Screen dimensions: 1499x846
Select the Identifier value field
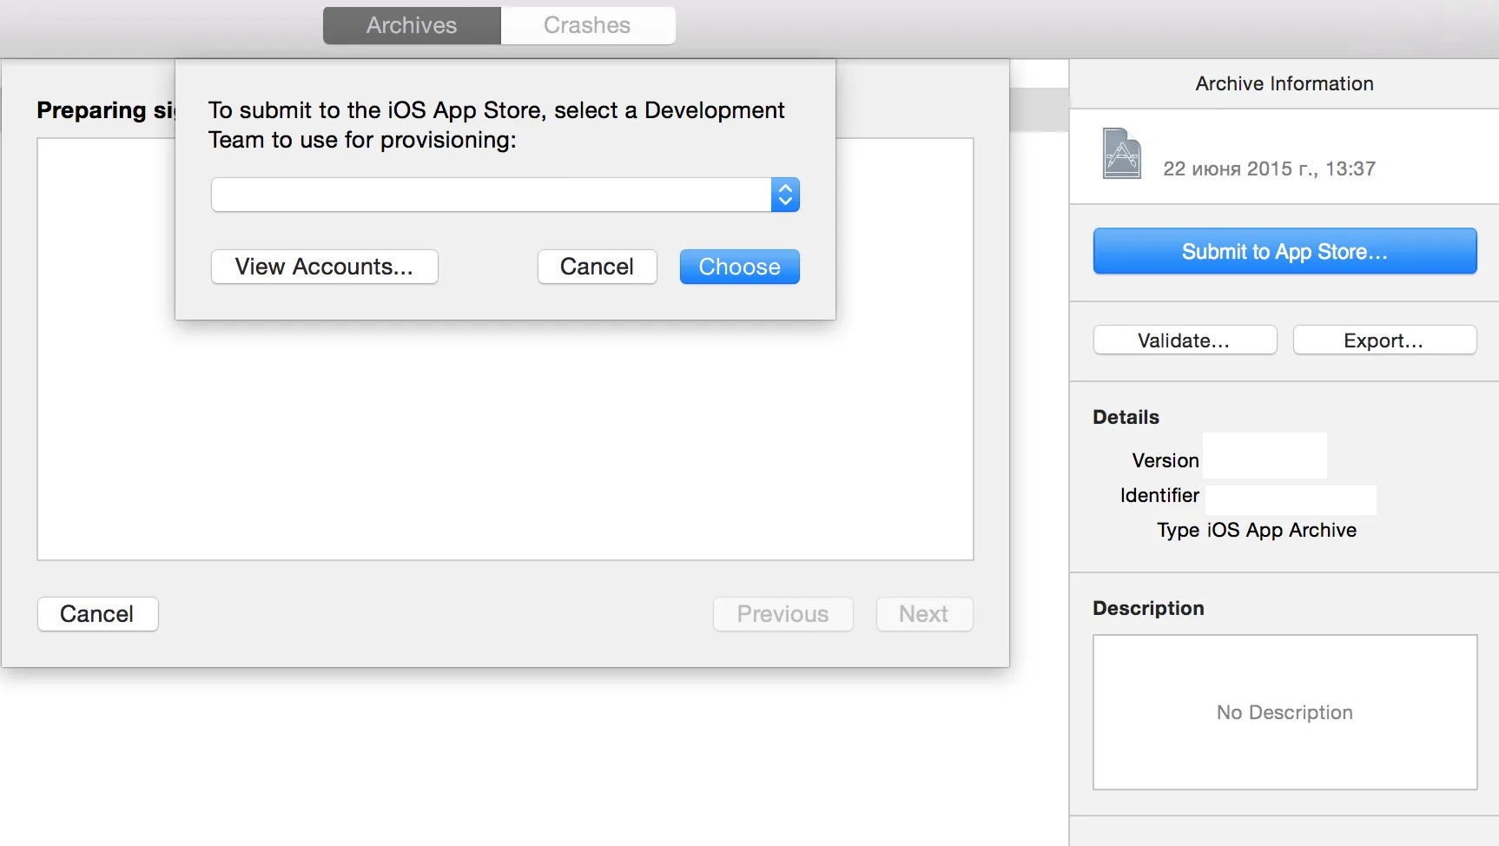(1291, 499)
